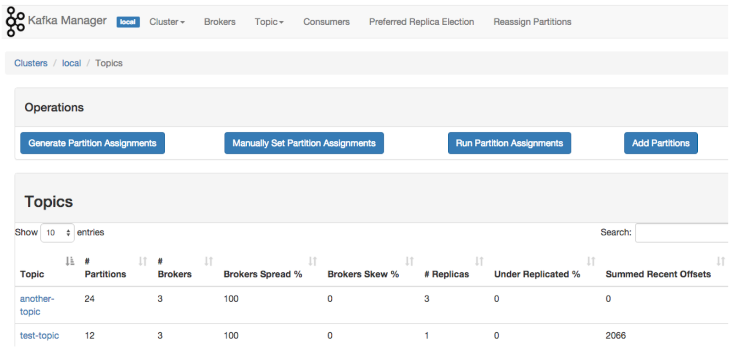Navigate to Clusters breadcrumb link

click(31, 63)
